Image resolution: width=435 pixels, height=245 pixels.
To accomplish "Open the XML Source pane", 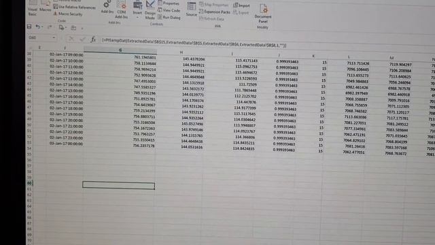I will pos(192,10).
